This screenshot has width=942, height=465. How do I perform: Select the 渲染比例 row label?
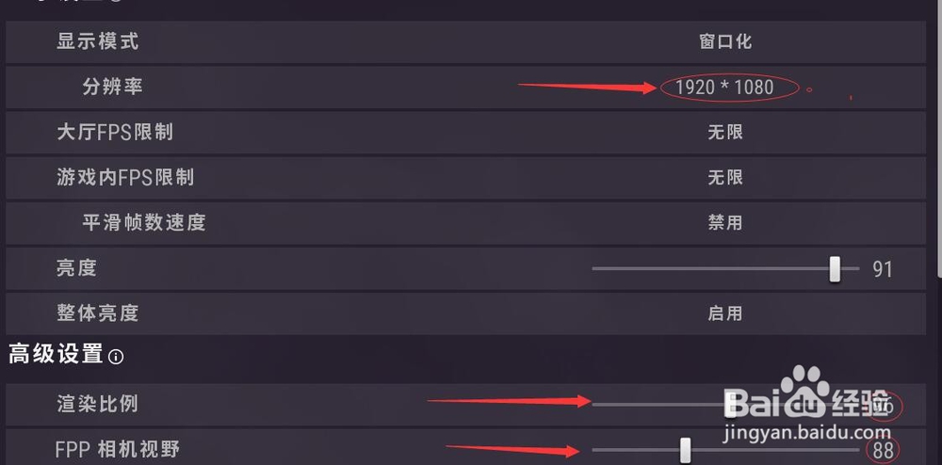point(97,404)
